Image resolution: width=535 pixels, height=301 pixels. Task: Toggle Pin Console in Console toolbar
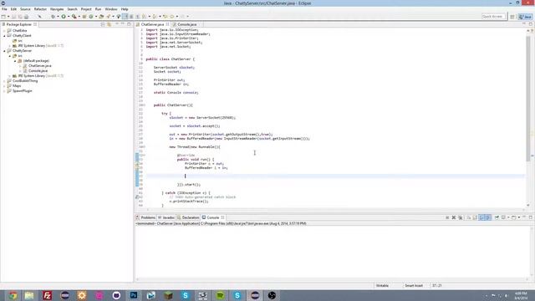497,217
